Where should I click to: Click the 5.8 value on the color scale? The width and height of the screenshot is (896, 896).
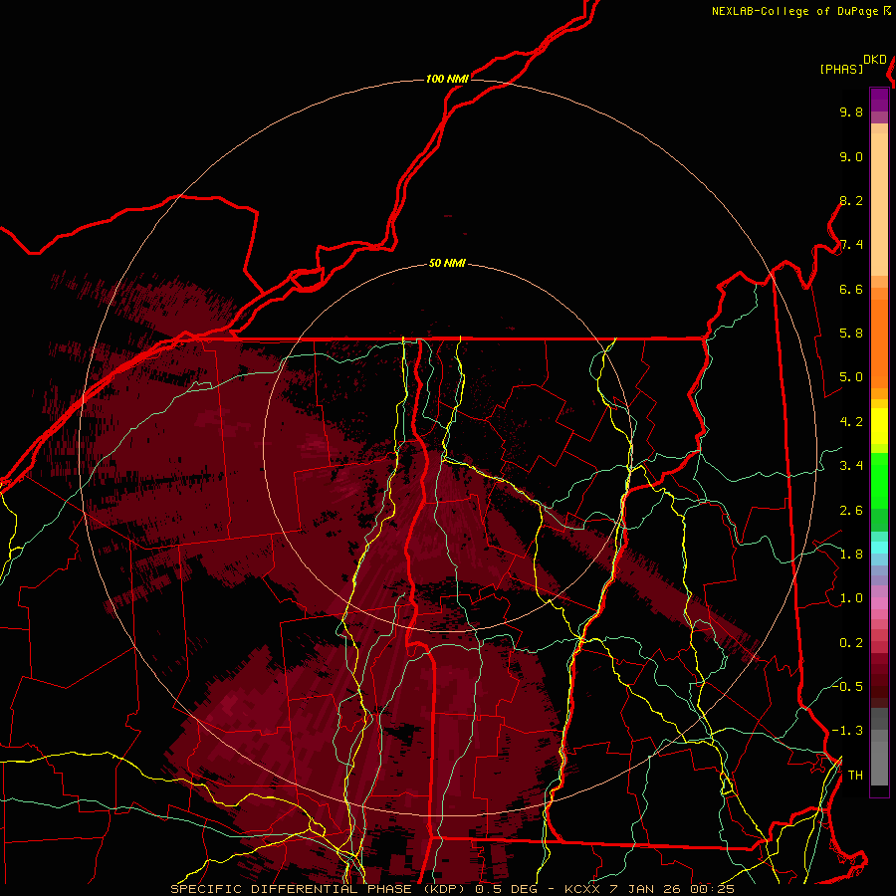(851, 334)
